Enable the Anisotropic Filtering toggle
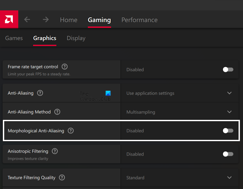This screenshot has height=189, width=243. [228, 154]
